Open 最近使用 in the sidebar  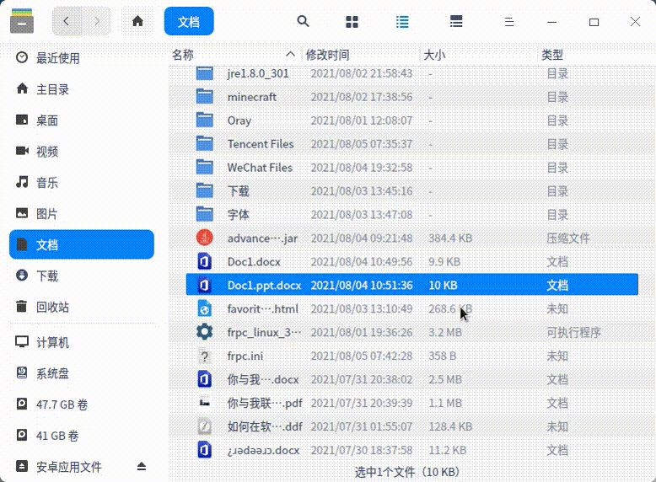coord(57,58)
